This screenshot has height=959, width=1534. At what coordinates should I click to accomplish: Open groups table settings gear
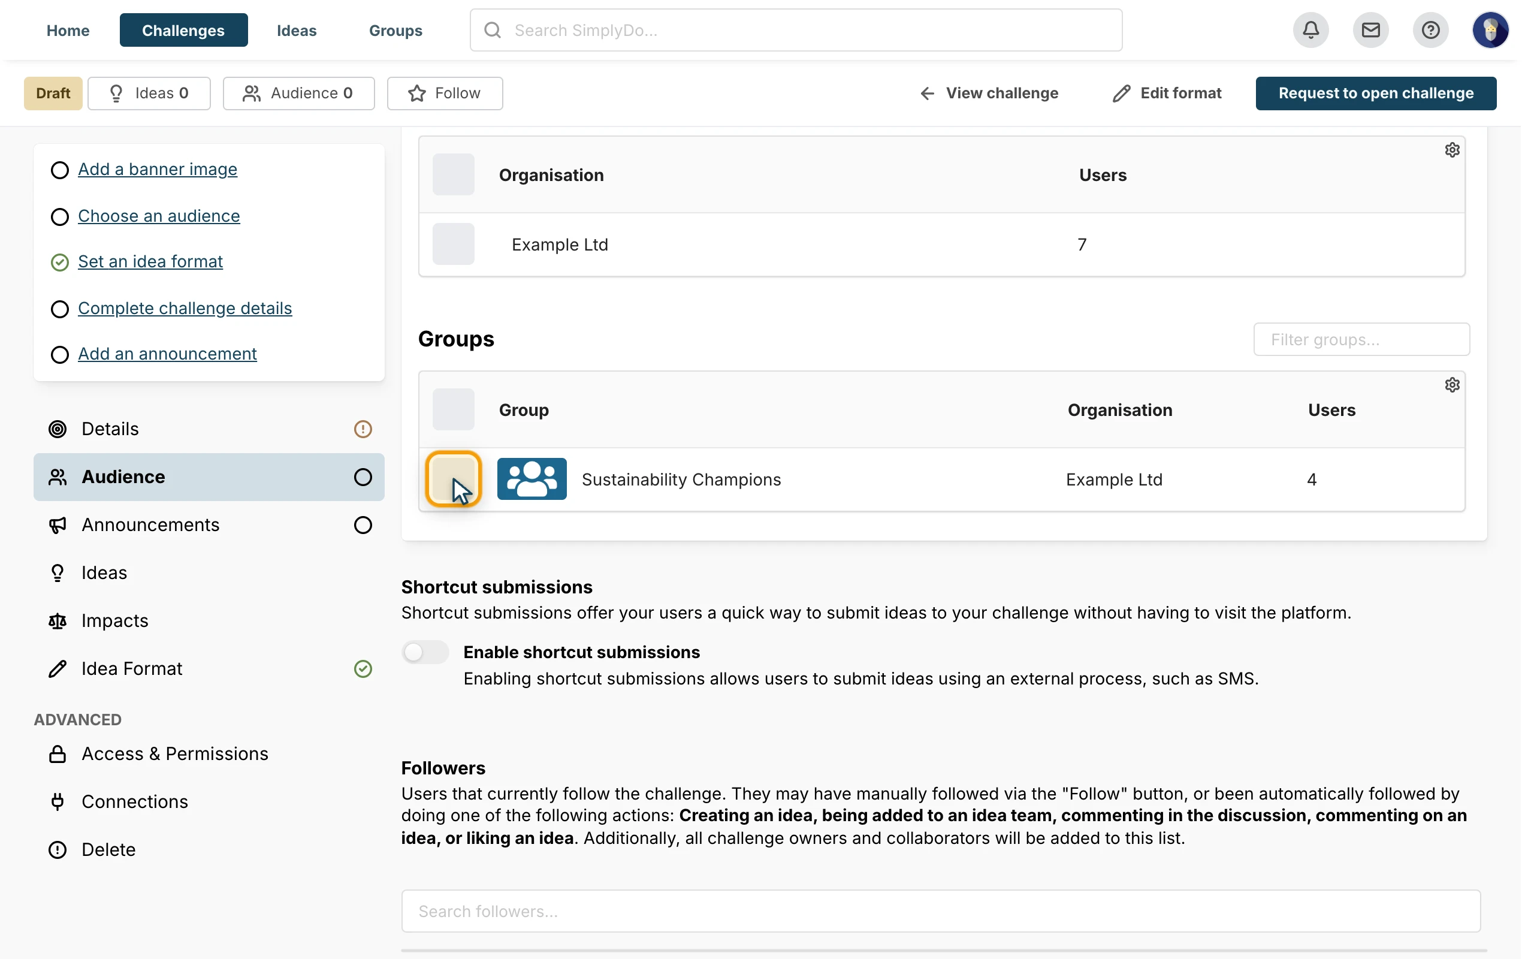click(x=1453, y=385)
